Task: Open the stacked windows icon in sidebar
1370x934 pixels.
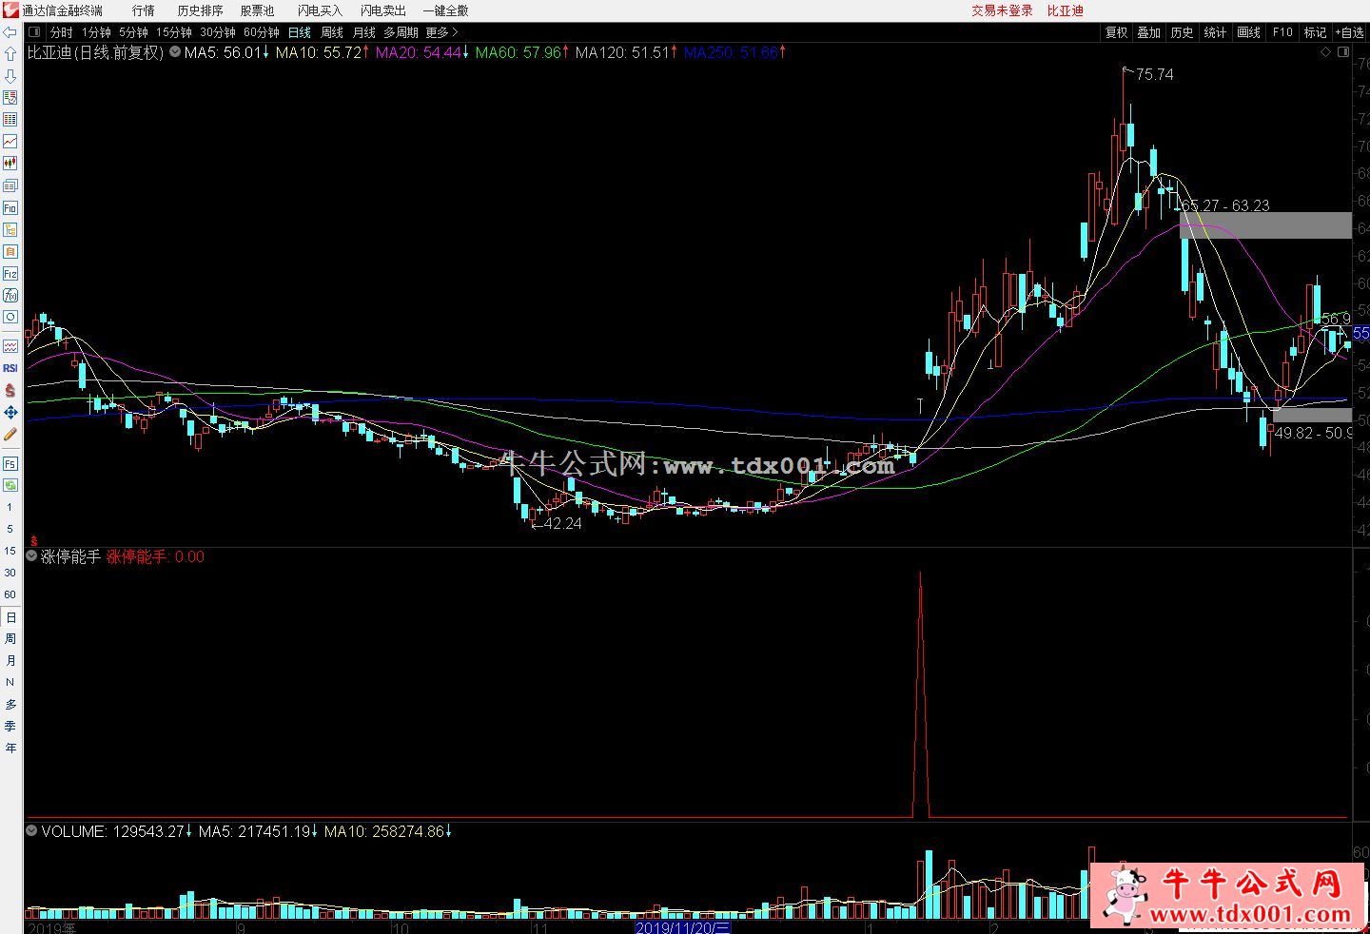Action: pos(10,185)
